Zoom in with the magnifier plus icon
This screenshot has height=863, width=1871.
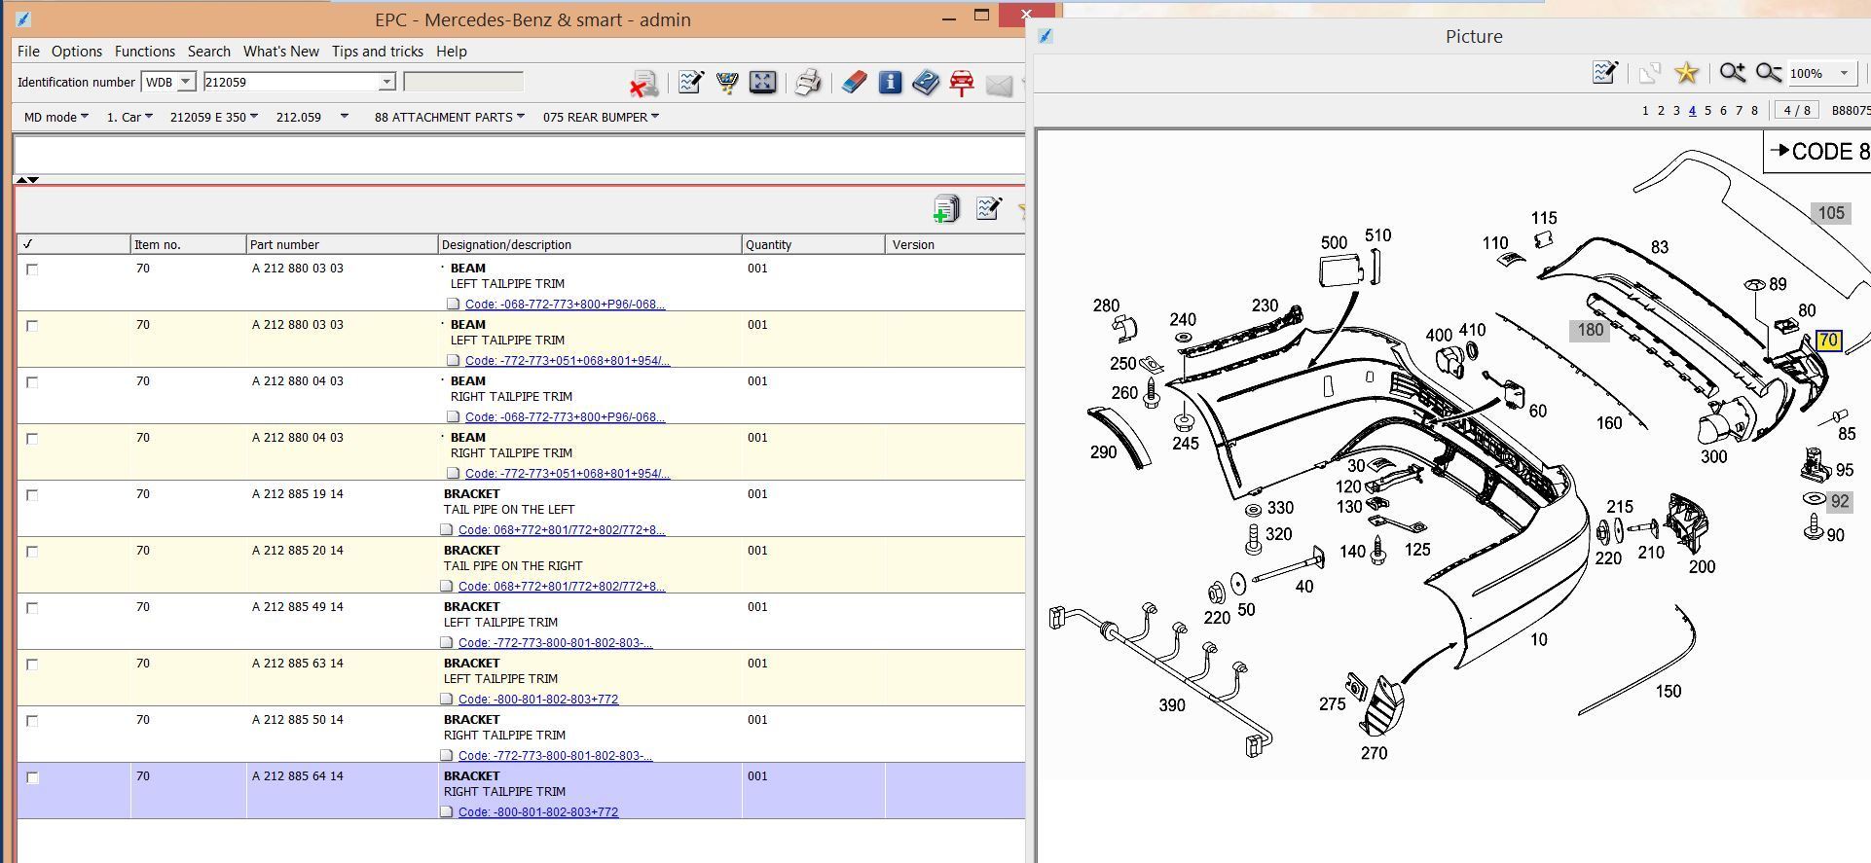tap(1732, 73)
